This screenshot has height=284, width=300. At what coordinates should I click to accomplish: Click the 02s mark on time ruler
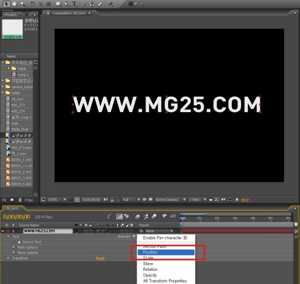click(217, 218)
